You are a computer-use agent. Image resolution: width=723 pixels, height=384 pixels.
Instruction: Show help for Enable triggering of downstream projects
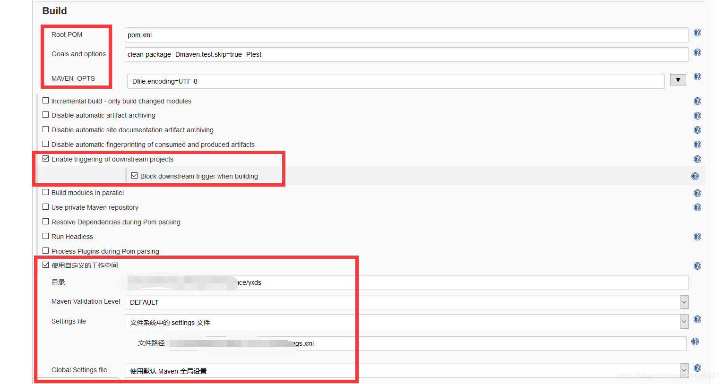click(x=697, y=159)
